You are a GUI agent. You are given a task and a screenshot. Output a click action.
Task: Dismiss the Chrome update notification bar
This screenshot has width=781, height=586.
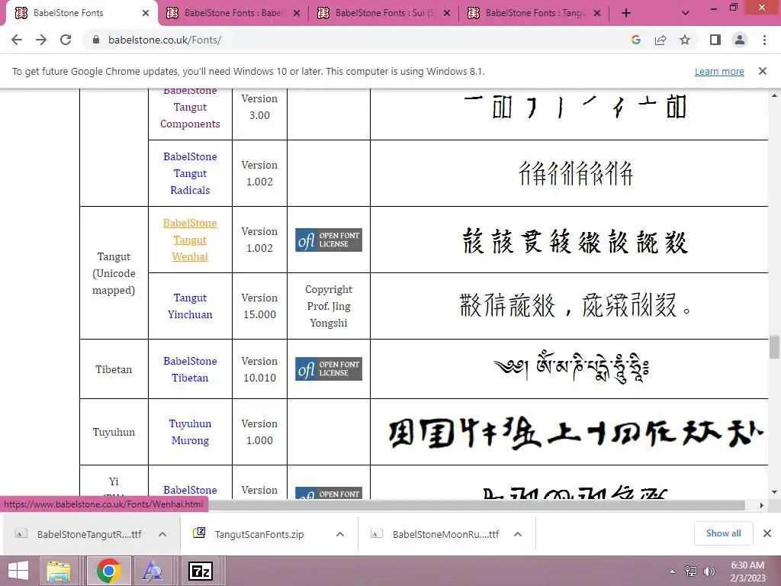763,71
